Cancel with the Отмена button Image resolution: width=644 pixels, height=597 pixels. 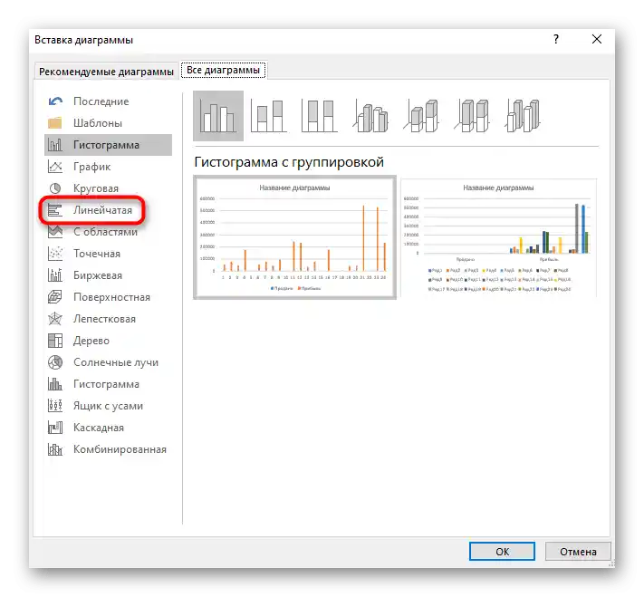tap(578, 552)
